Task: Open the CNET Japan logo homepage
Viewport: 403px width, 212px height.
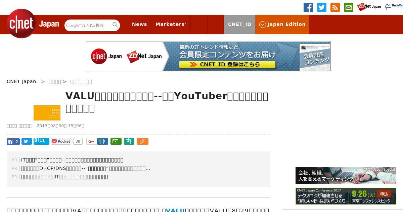Action: pyautogui.click(x=33, y=24)
